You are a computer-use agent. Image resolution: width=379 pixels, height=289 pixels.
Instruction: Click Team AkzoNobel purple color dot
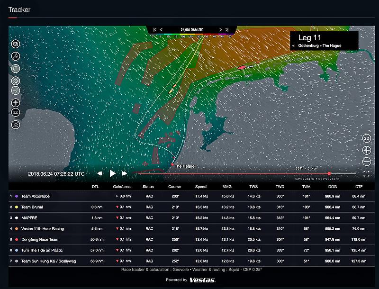click(17, 196)
